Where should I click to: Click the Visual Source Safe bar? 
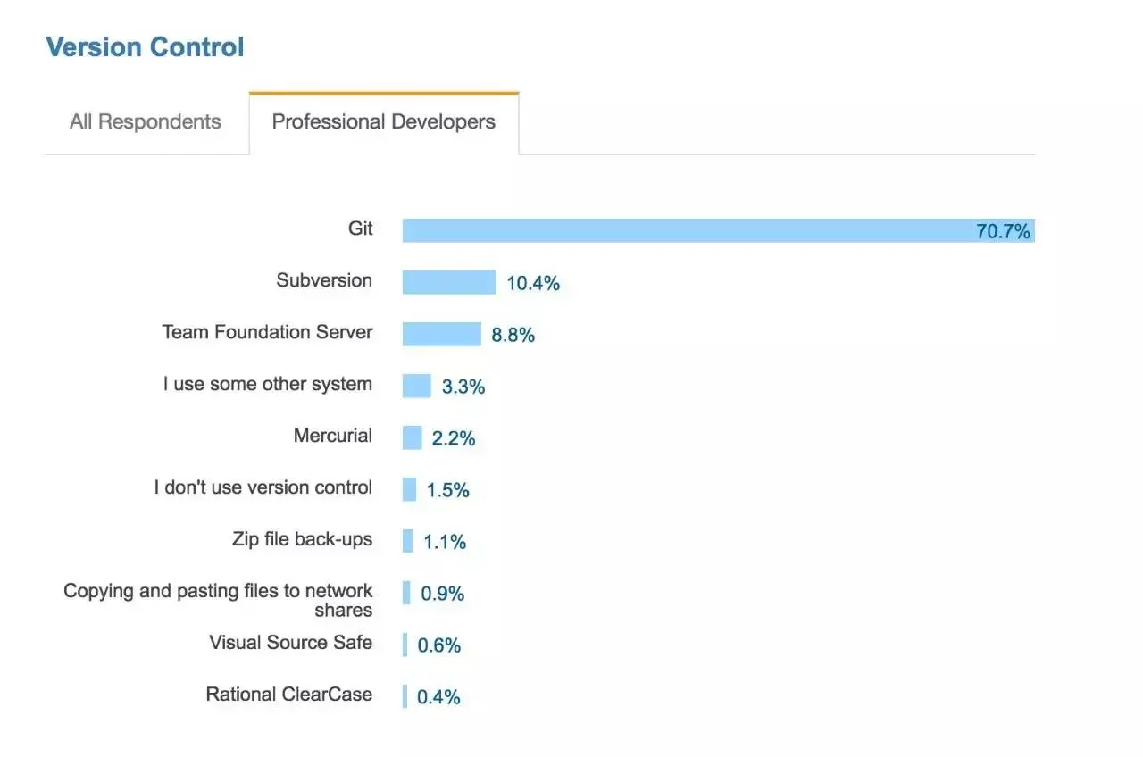405,645
